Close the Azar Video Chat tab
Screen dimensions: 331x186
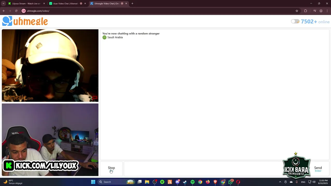pos(85,4)
